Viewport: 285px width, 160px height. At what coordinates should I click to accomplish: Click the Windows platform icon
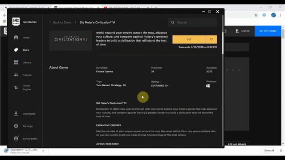pyautogui.click(x=208, y=86)
